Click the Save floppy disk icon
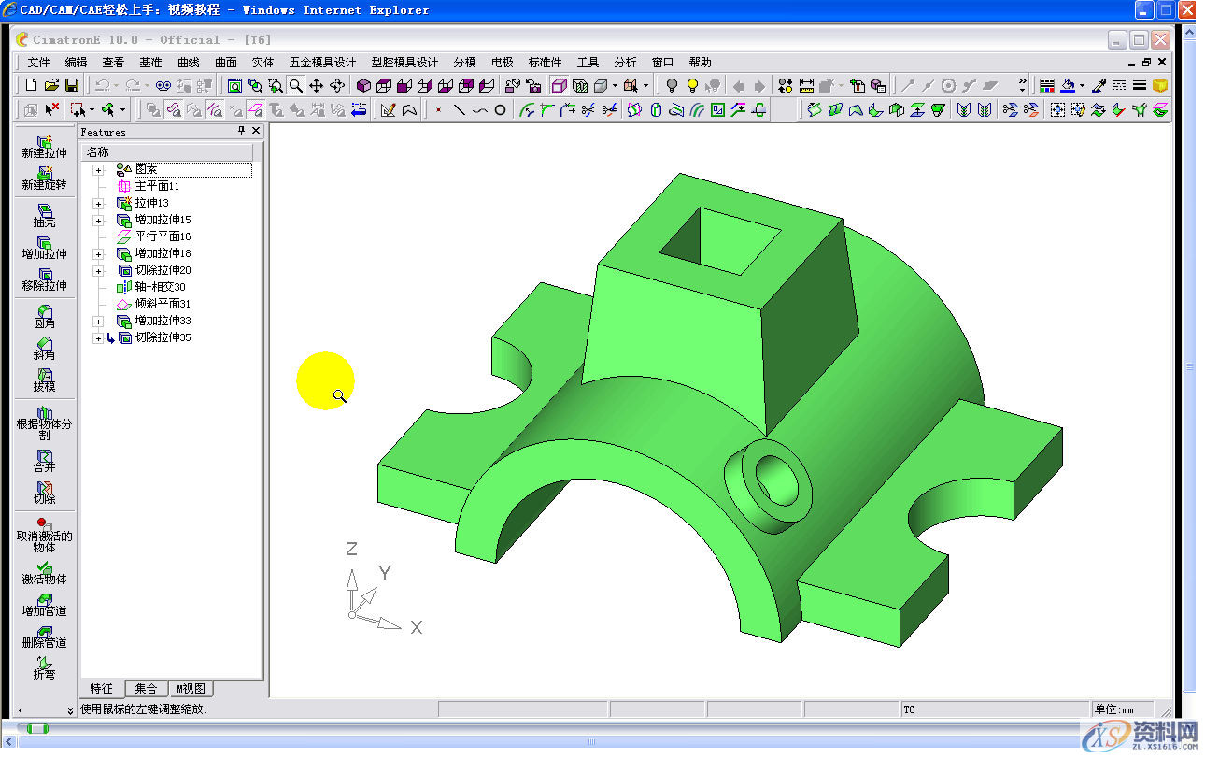 pyautogui.click(x=72, y=85)
